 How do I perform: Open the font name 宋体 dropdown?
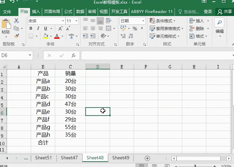[x=63, y=21]
